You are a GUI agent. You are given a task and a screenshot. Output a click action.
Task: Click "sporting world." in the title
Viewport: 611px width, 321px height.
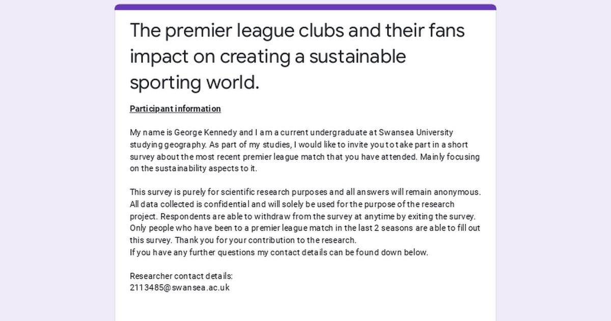tap(195, 82)
